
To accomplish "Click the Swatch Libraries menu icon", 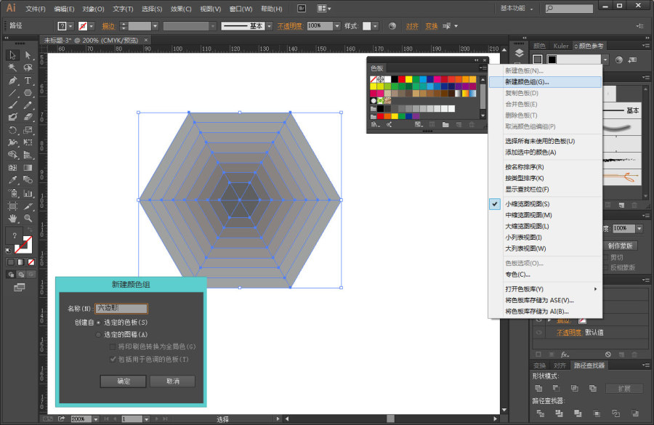I will tap(375, 124).
